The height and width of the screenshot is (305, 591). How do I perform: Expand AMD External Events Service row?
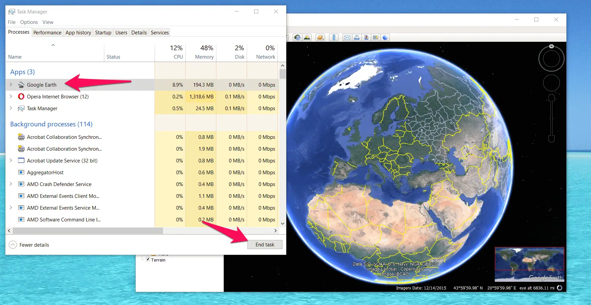pyautogui.click(x=11, y=208)
